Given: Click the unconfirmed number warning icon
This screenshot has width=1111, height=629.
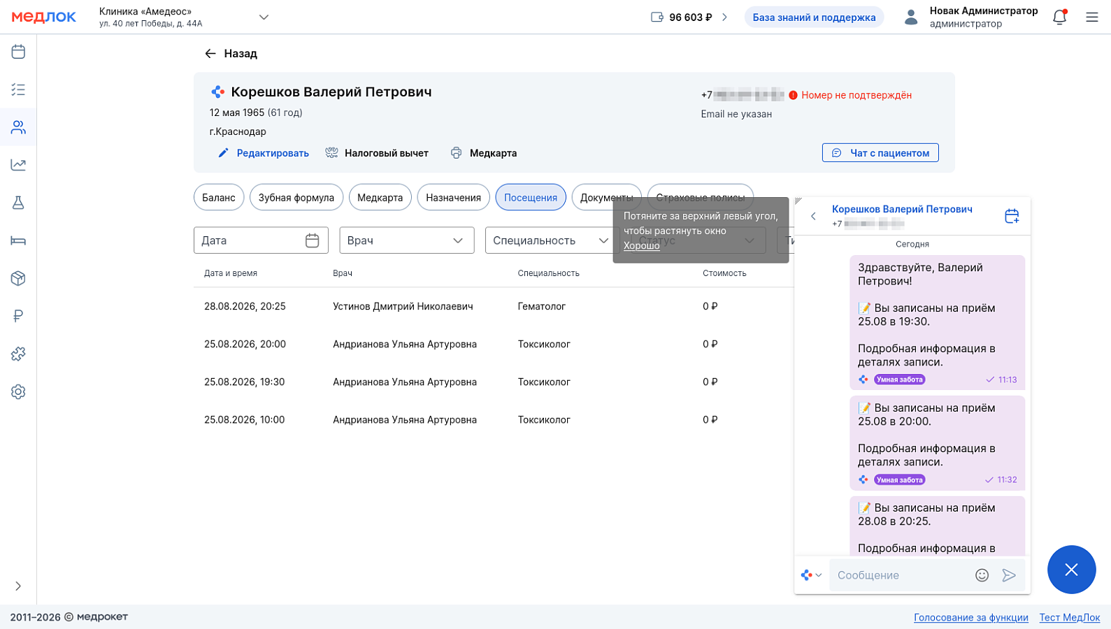Looking at the screenshot, I should click(x=793, y=95).
